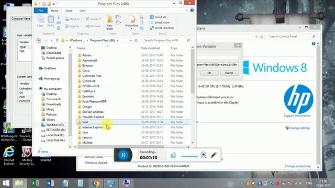Click the Search Control Panel box
Viewport: 335px width, 188px height.
click(292, 37)
